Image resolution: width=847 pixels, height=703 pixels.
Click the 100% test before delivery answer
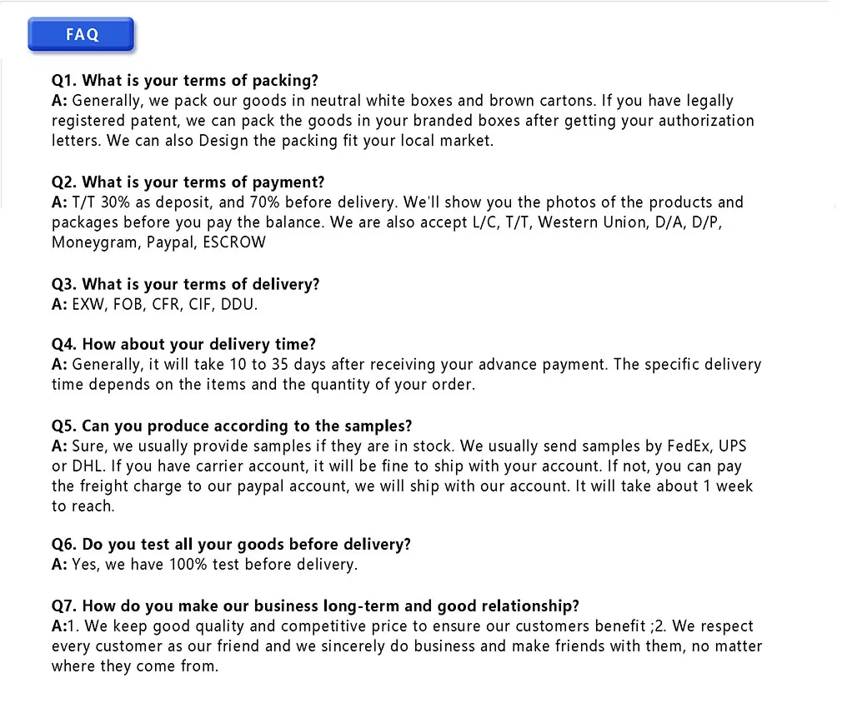click(205, 565)
